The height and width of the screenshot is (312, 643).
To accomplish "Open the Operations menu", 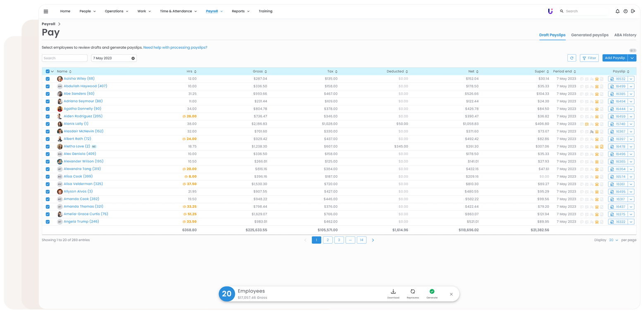I will point(117,11).
